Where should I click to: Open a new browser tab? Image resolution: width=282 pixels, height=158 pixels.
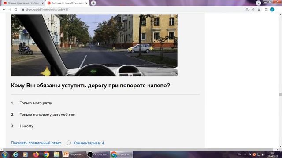93,3
